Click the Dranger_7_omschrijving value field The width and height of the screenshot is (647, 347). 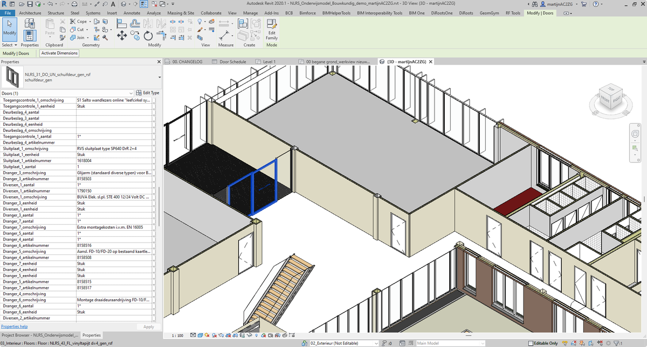pyautogui.click(x=113, y=226)
